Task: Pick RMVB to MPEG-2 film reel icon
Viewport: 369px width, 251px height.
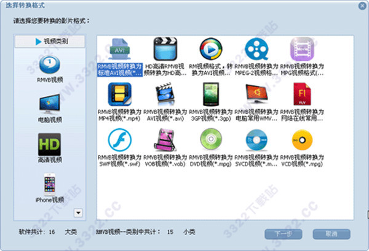Action: (256, 49)
